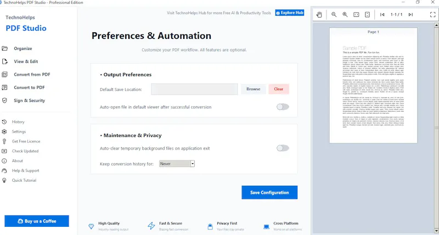Open View & Edit section

coord(26,61)
